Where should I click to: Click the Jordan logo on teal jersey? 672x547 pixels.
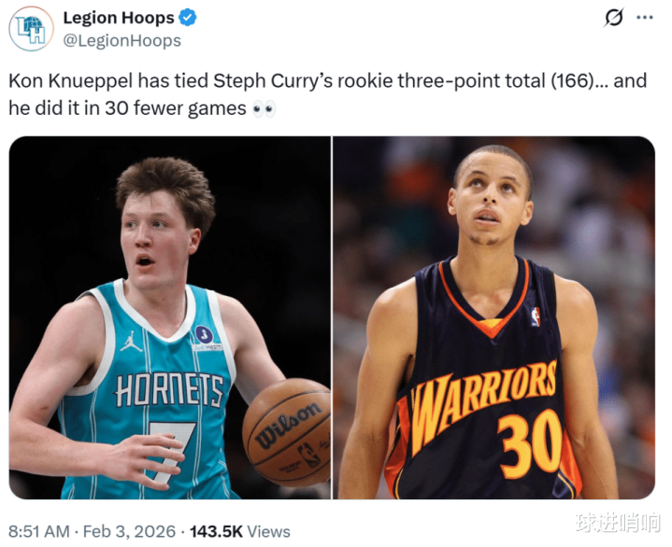click(x=131, y=341)
